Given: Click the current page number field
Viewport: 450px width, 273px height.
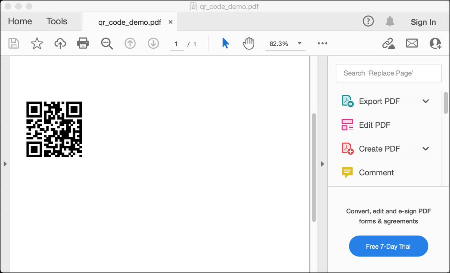Looking at the screenshot, I should tap(177, 44).
